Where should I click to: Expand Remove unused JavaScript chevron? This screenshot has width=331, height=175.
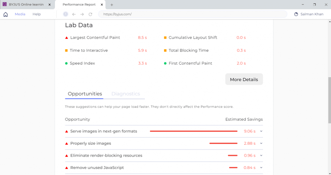(261, 168)
